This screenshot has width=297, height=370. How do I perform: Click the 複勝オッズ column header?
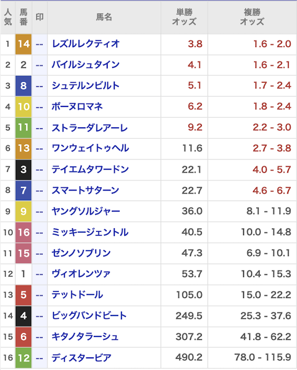252,17
